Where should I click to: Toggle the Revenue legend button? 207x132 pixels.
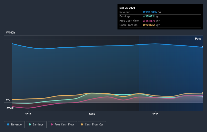[14, 125]
